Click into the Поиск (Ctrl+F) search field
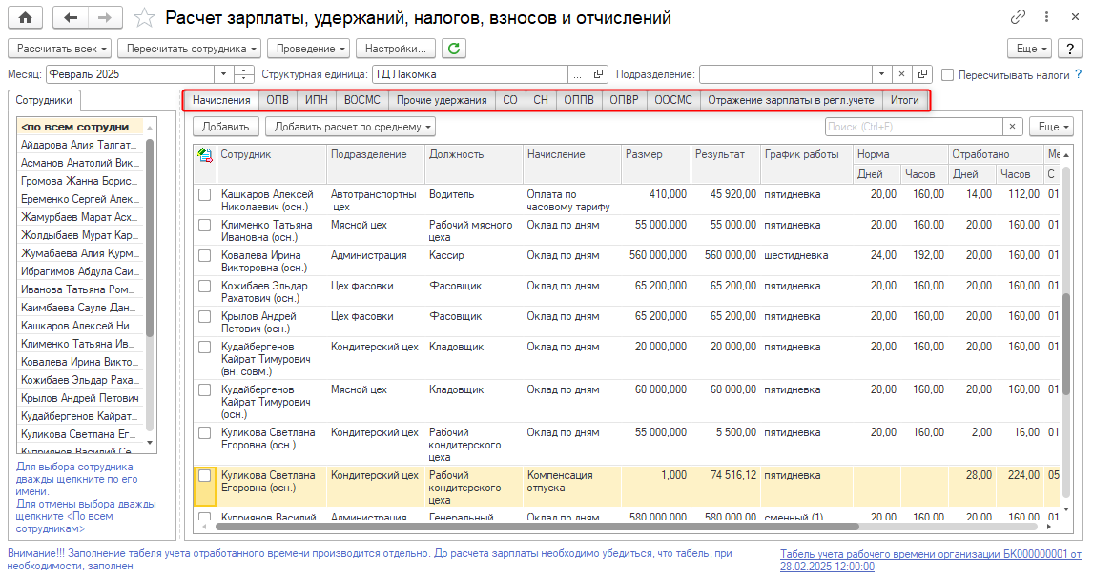The height and width of the screenshot is (578, 1093). 914,126
